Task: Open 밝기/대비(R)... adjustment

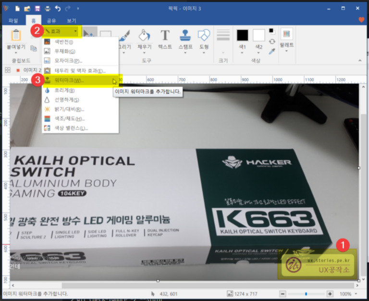Action: (80, 109)
